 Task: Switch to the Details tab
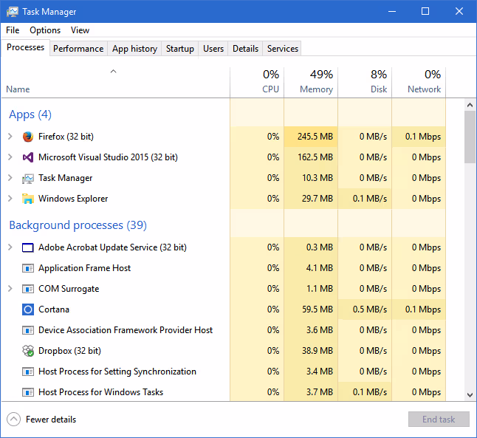click(x=245, y=49)
